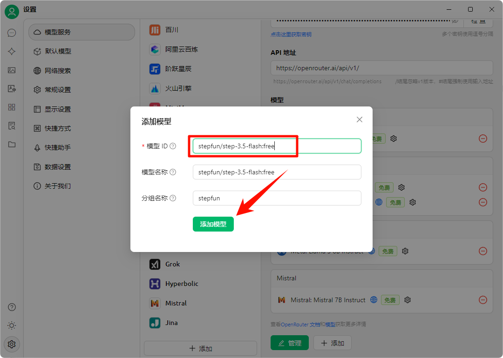Click 添加 button beside 管理
503x358 pixels.
click(333, 343)
